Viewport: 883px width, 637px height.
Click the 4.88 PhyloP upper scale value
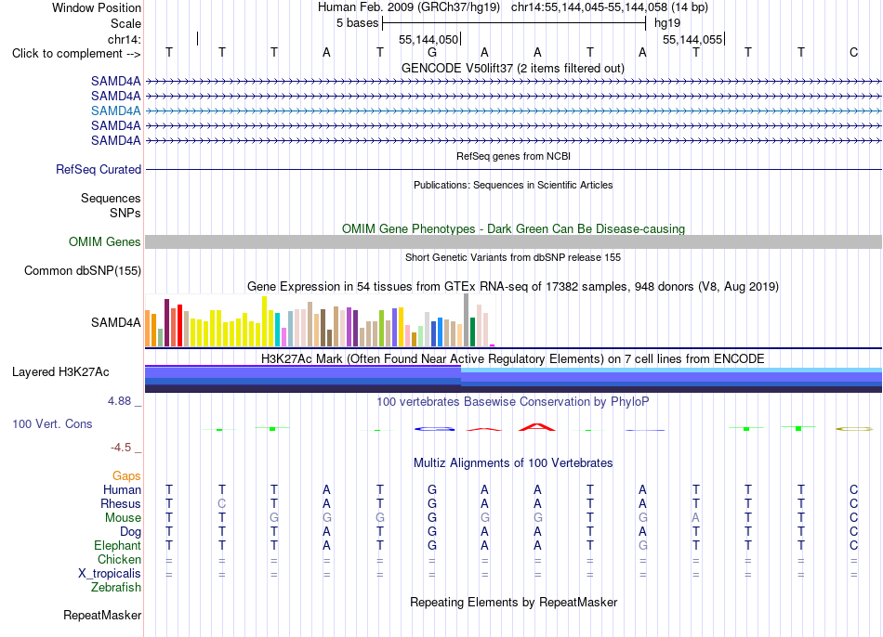(x=119, y=401)
